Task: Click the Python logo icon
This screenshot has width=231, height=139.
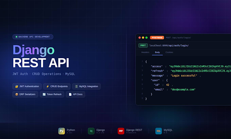Action: (61, 131)
